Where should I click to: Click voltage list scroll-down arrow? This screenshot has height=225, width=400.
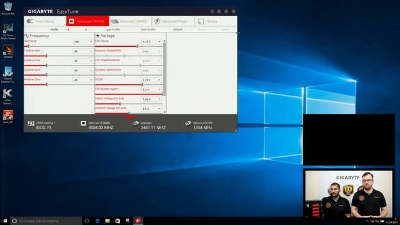click(164, 112)
